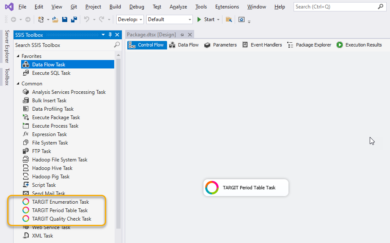Click the Execute SQL Task icon

coord(26,73)
